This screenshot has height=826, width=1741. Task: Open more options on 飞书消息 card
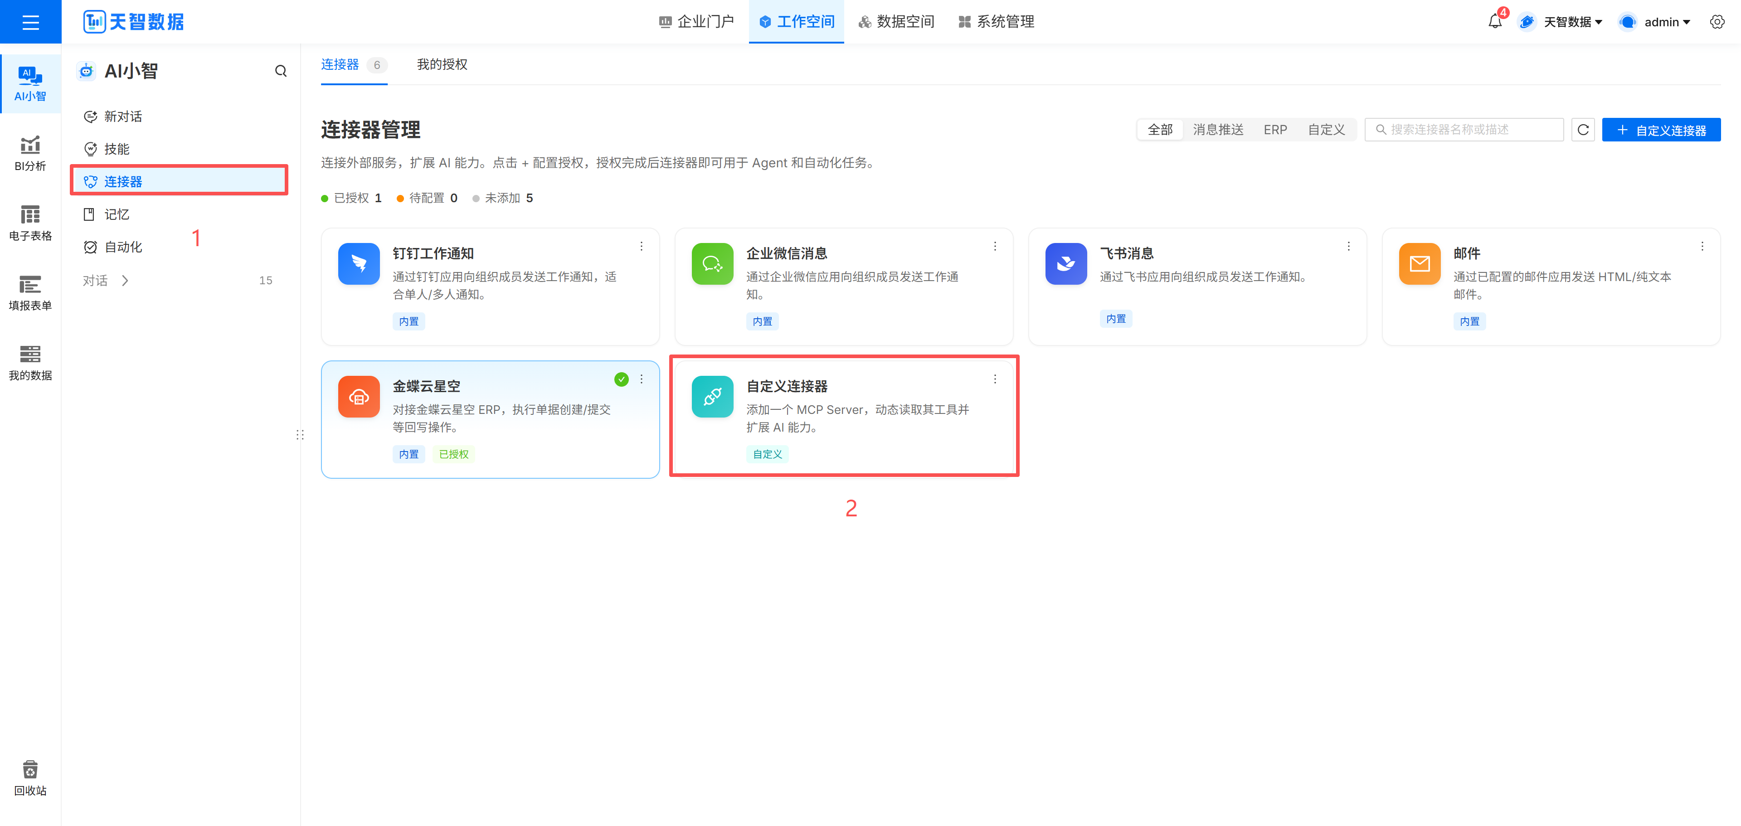pyautogui.click(x=1348, y=246)
